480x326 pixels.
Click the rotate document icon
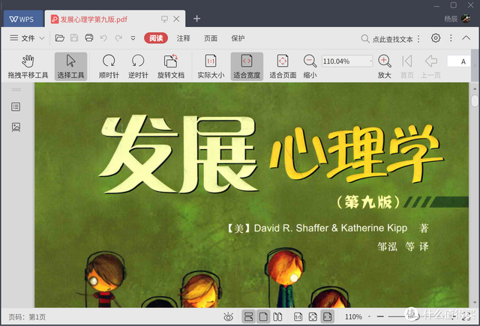click(171, 67)
